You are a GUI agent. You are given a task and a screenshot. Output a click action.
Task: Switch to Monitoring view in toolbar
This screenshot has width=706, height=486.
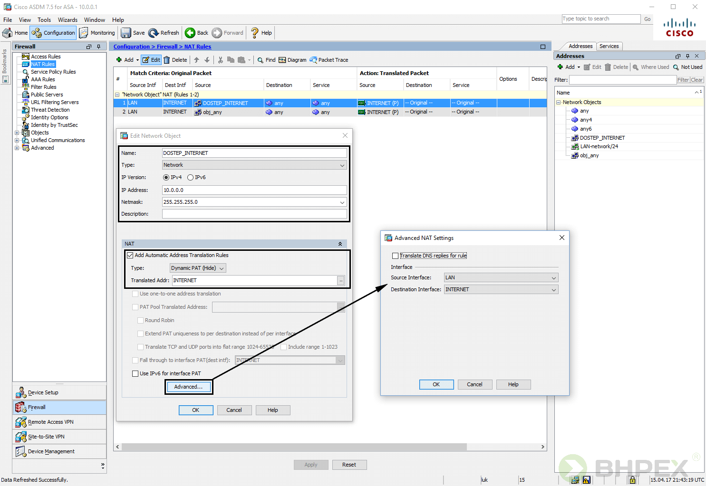pyautogui.click(x=97, y=33)
